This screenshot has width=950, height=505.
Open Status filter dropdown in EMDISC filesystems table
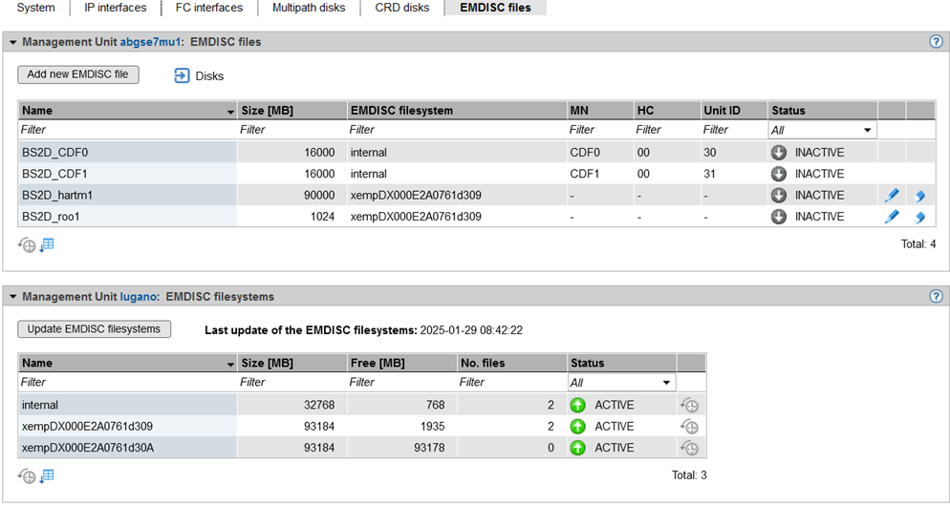pyautogui.click(x=621, y=383)
